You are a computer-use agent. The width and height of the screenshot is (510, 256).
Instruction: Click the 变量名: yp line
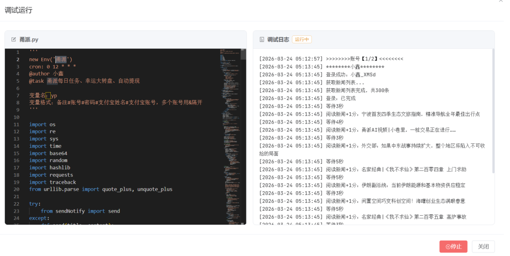point(43,95)
